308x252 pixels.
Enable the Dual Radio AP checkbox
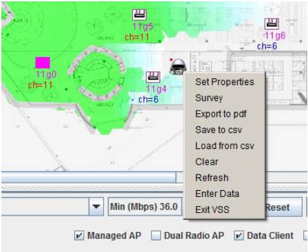tap(156, 236)
